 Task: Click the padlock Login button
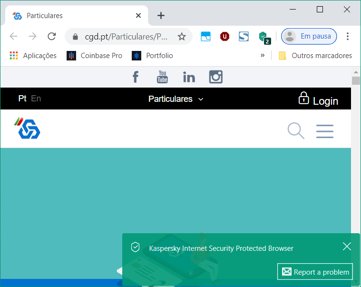pos(318,99)
